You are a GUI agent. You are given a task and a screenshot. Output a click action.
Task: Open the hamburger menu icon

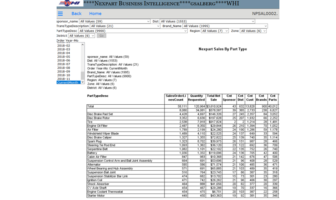point(60,14)
